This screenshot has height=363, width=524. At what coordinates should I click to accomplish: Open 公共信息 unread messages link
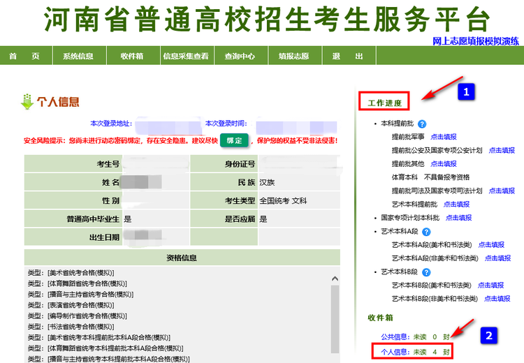[411, 337]
